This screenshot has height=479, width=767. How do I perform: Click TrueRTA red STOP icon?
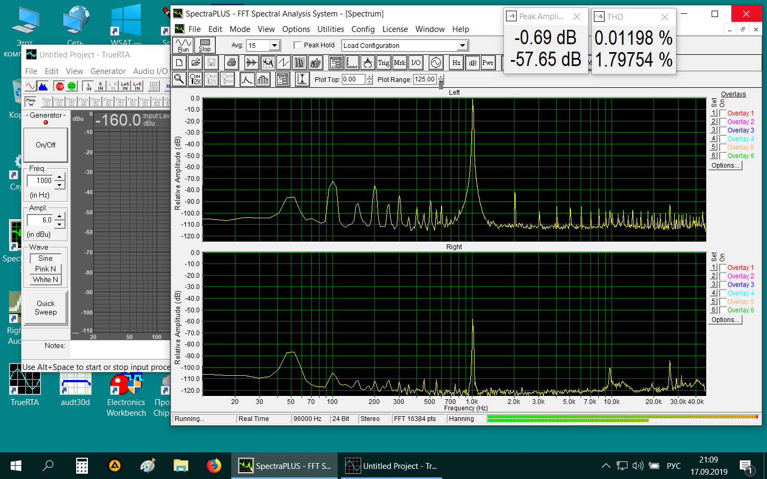coord(60,86)
